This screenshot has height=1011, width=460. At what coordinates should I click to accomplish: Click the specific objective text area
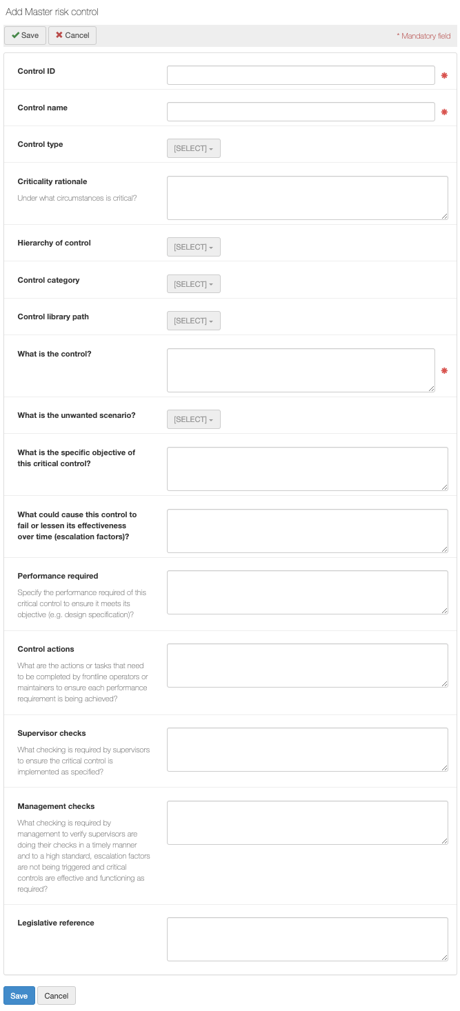[x=308, y=469]
